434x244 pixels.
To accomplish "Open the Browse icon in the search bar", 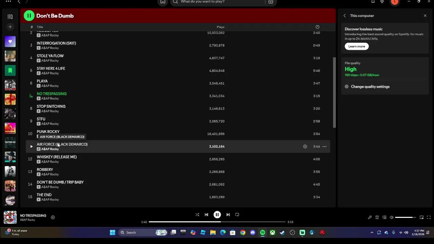I will (271, 2).
